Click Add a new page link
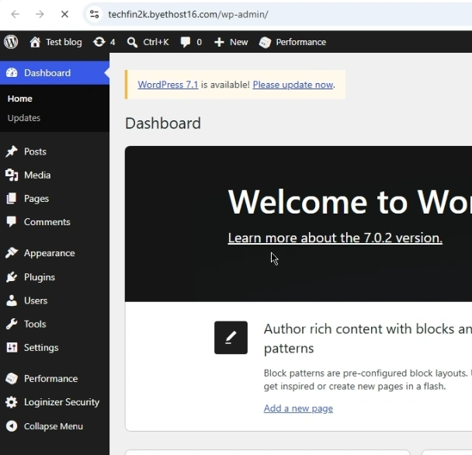This screenshot has height=455, width=472. (x=298, y=408)
